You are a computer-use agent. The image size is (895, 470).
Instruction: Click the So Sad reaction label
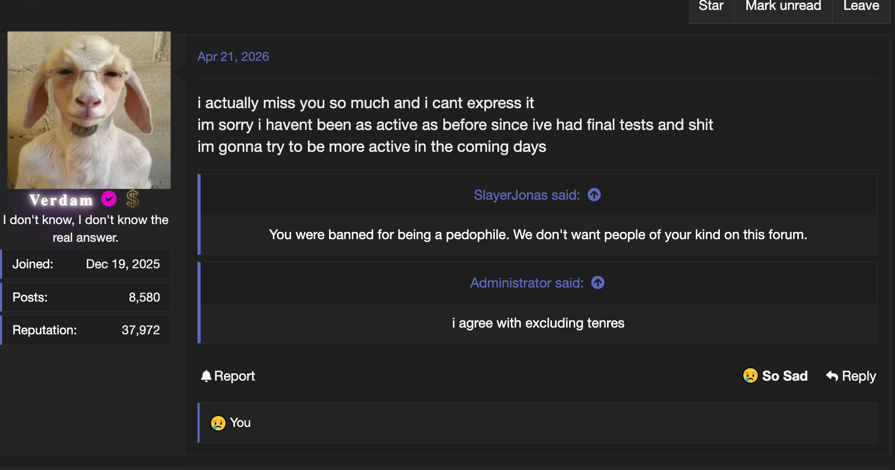tap(785, 376)
